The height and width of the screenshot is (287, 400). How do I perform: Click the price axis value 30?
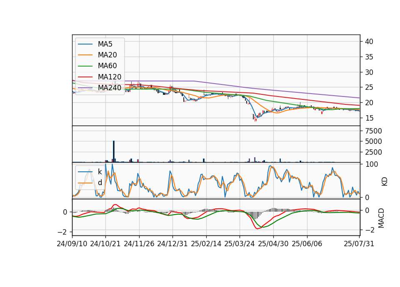(x=369, y=72)
